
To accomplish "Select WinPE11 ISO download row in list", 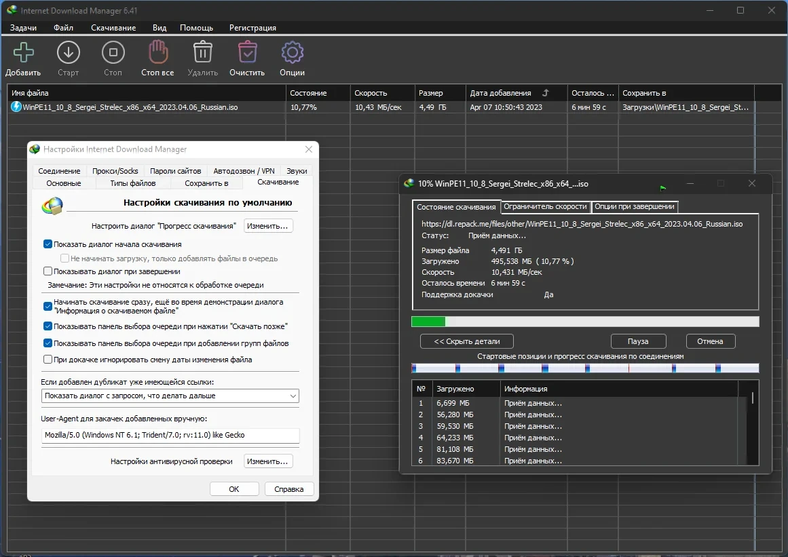I will coord(381,107).
